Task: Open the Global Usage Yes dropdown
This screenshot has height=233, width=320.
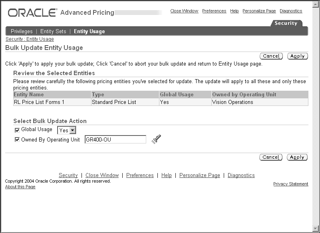Action: (x=67, y=130)
